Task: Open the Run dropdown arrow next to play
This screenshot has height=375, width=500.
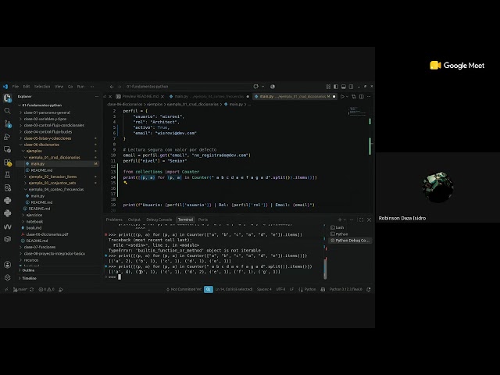Action: coord(347,96)
